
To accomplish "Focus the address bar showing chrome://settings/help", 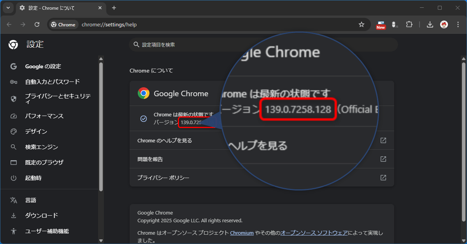I will (x=209, y=24).
